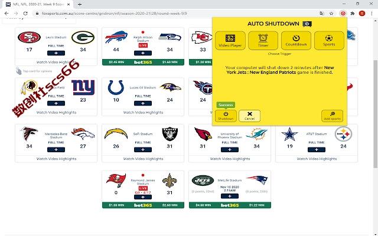Image resolution: width=378 pixels, height=236 pixels.
Task: Click the Miami Dolphins logo
Action: tap(256, 134)
